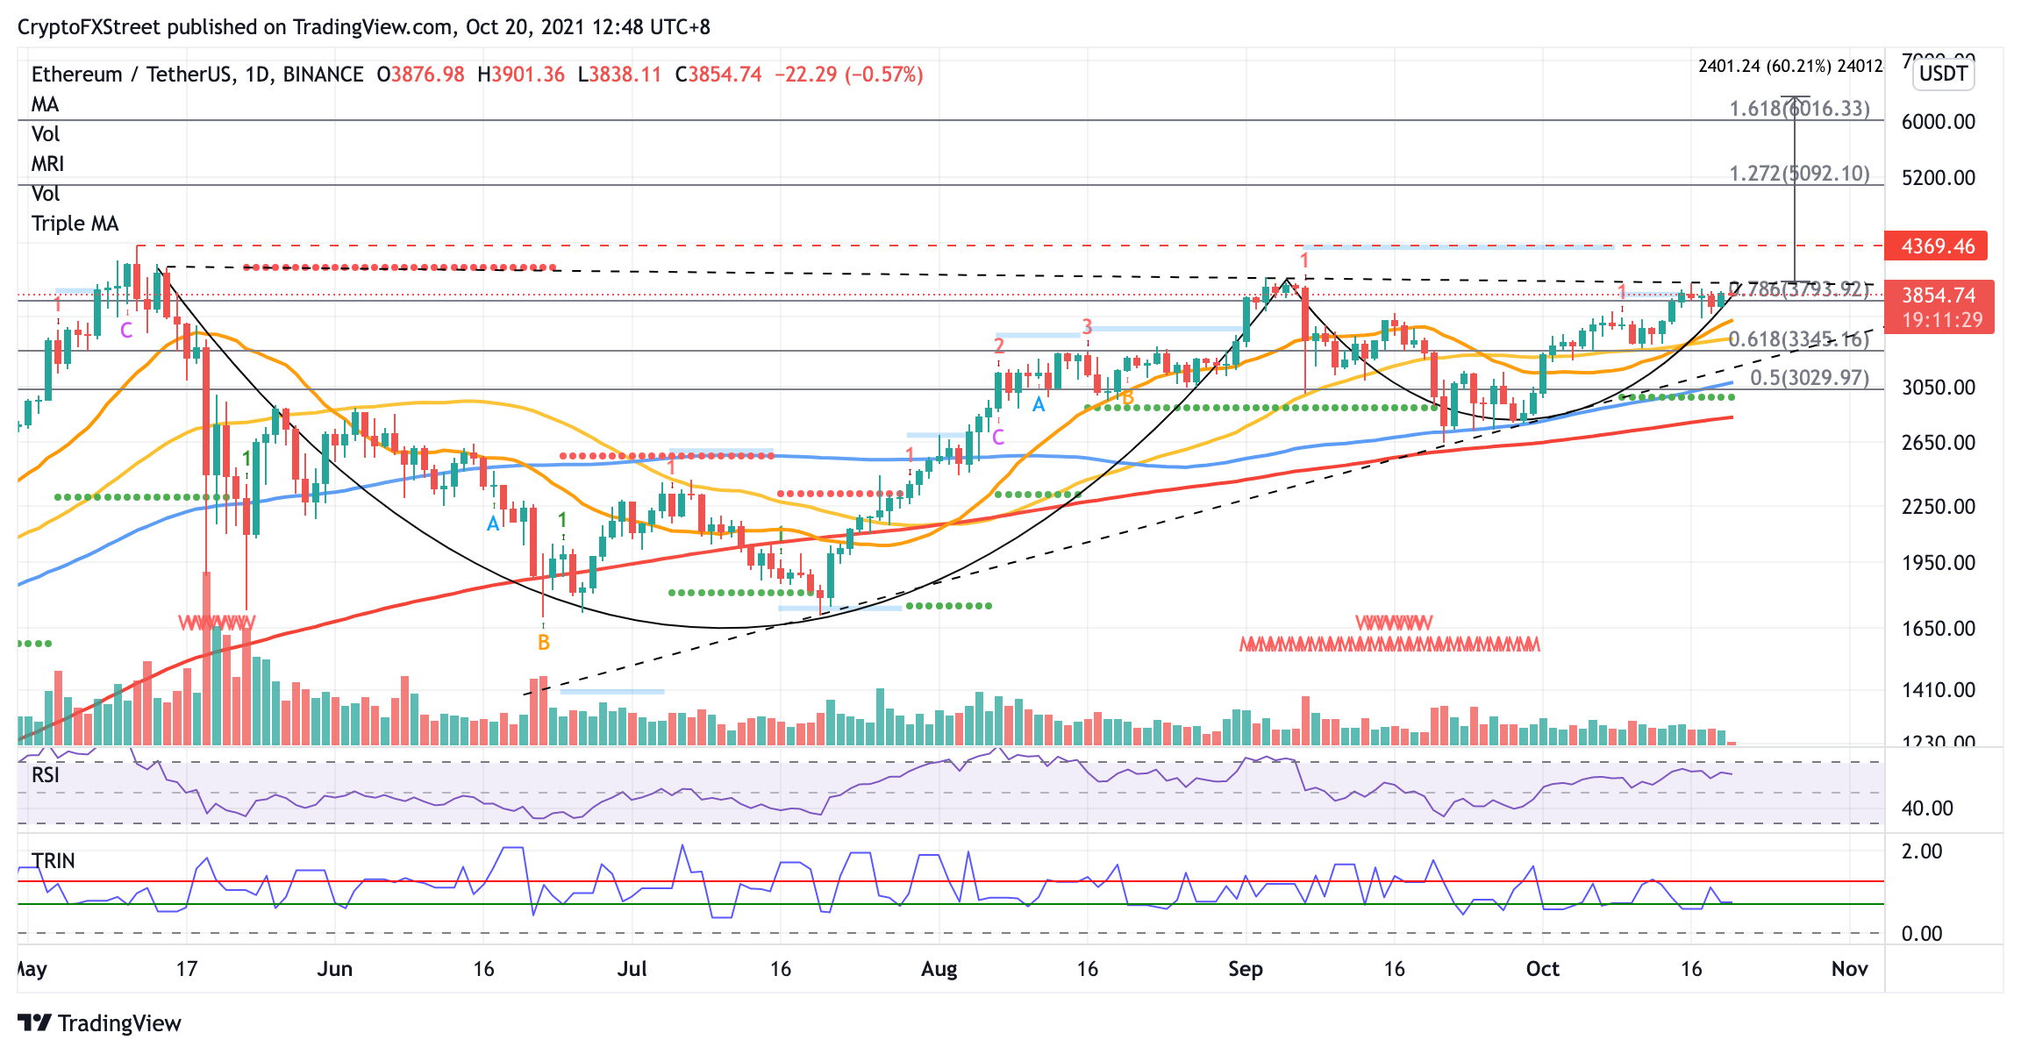Click the RSI pane label
The width and height of the screenshot is (2021, 1054).
point(46,775)
